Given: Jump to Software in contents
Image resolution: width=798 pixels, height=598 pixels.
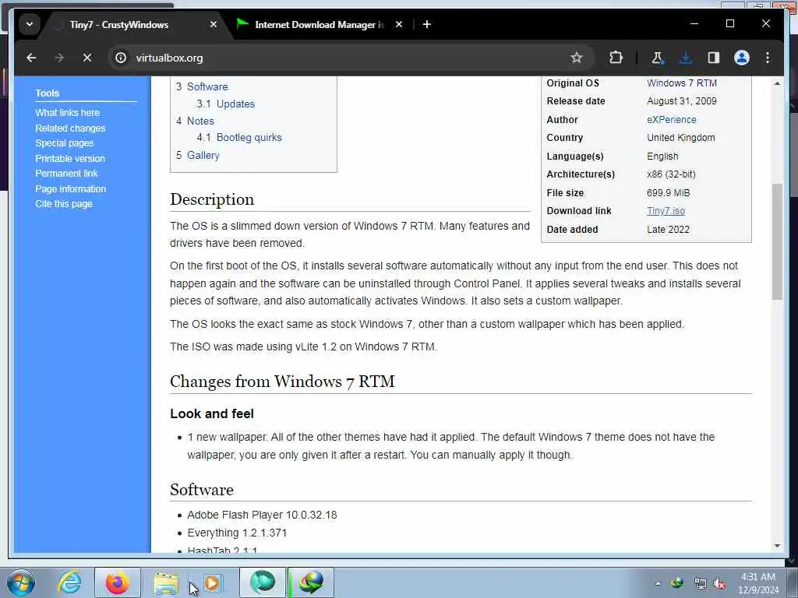Looking at the screenshot, I should (207, 87).
